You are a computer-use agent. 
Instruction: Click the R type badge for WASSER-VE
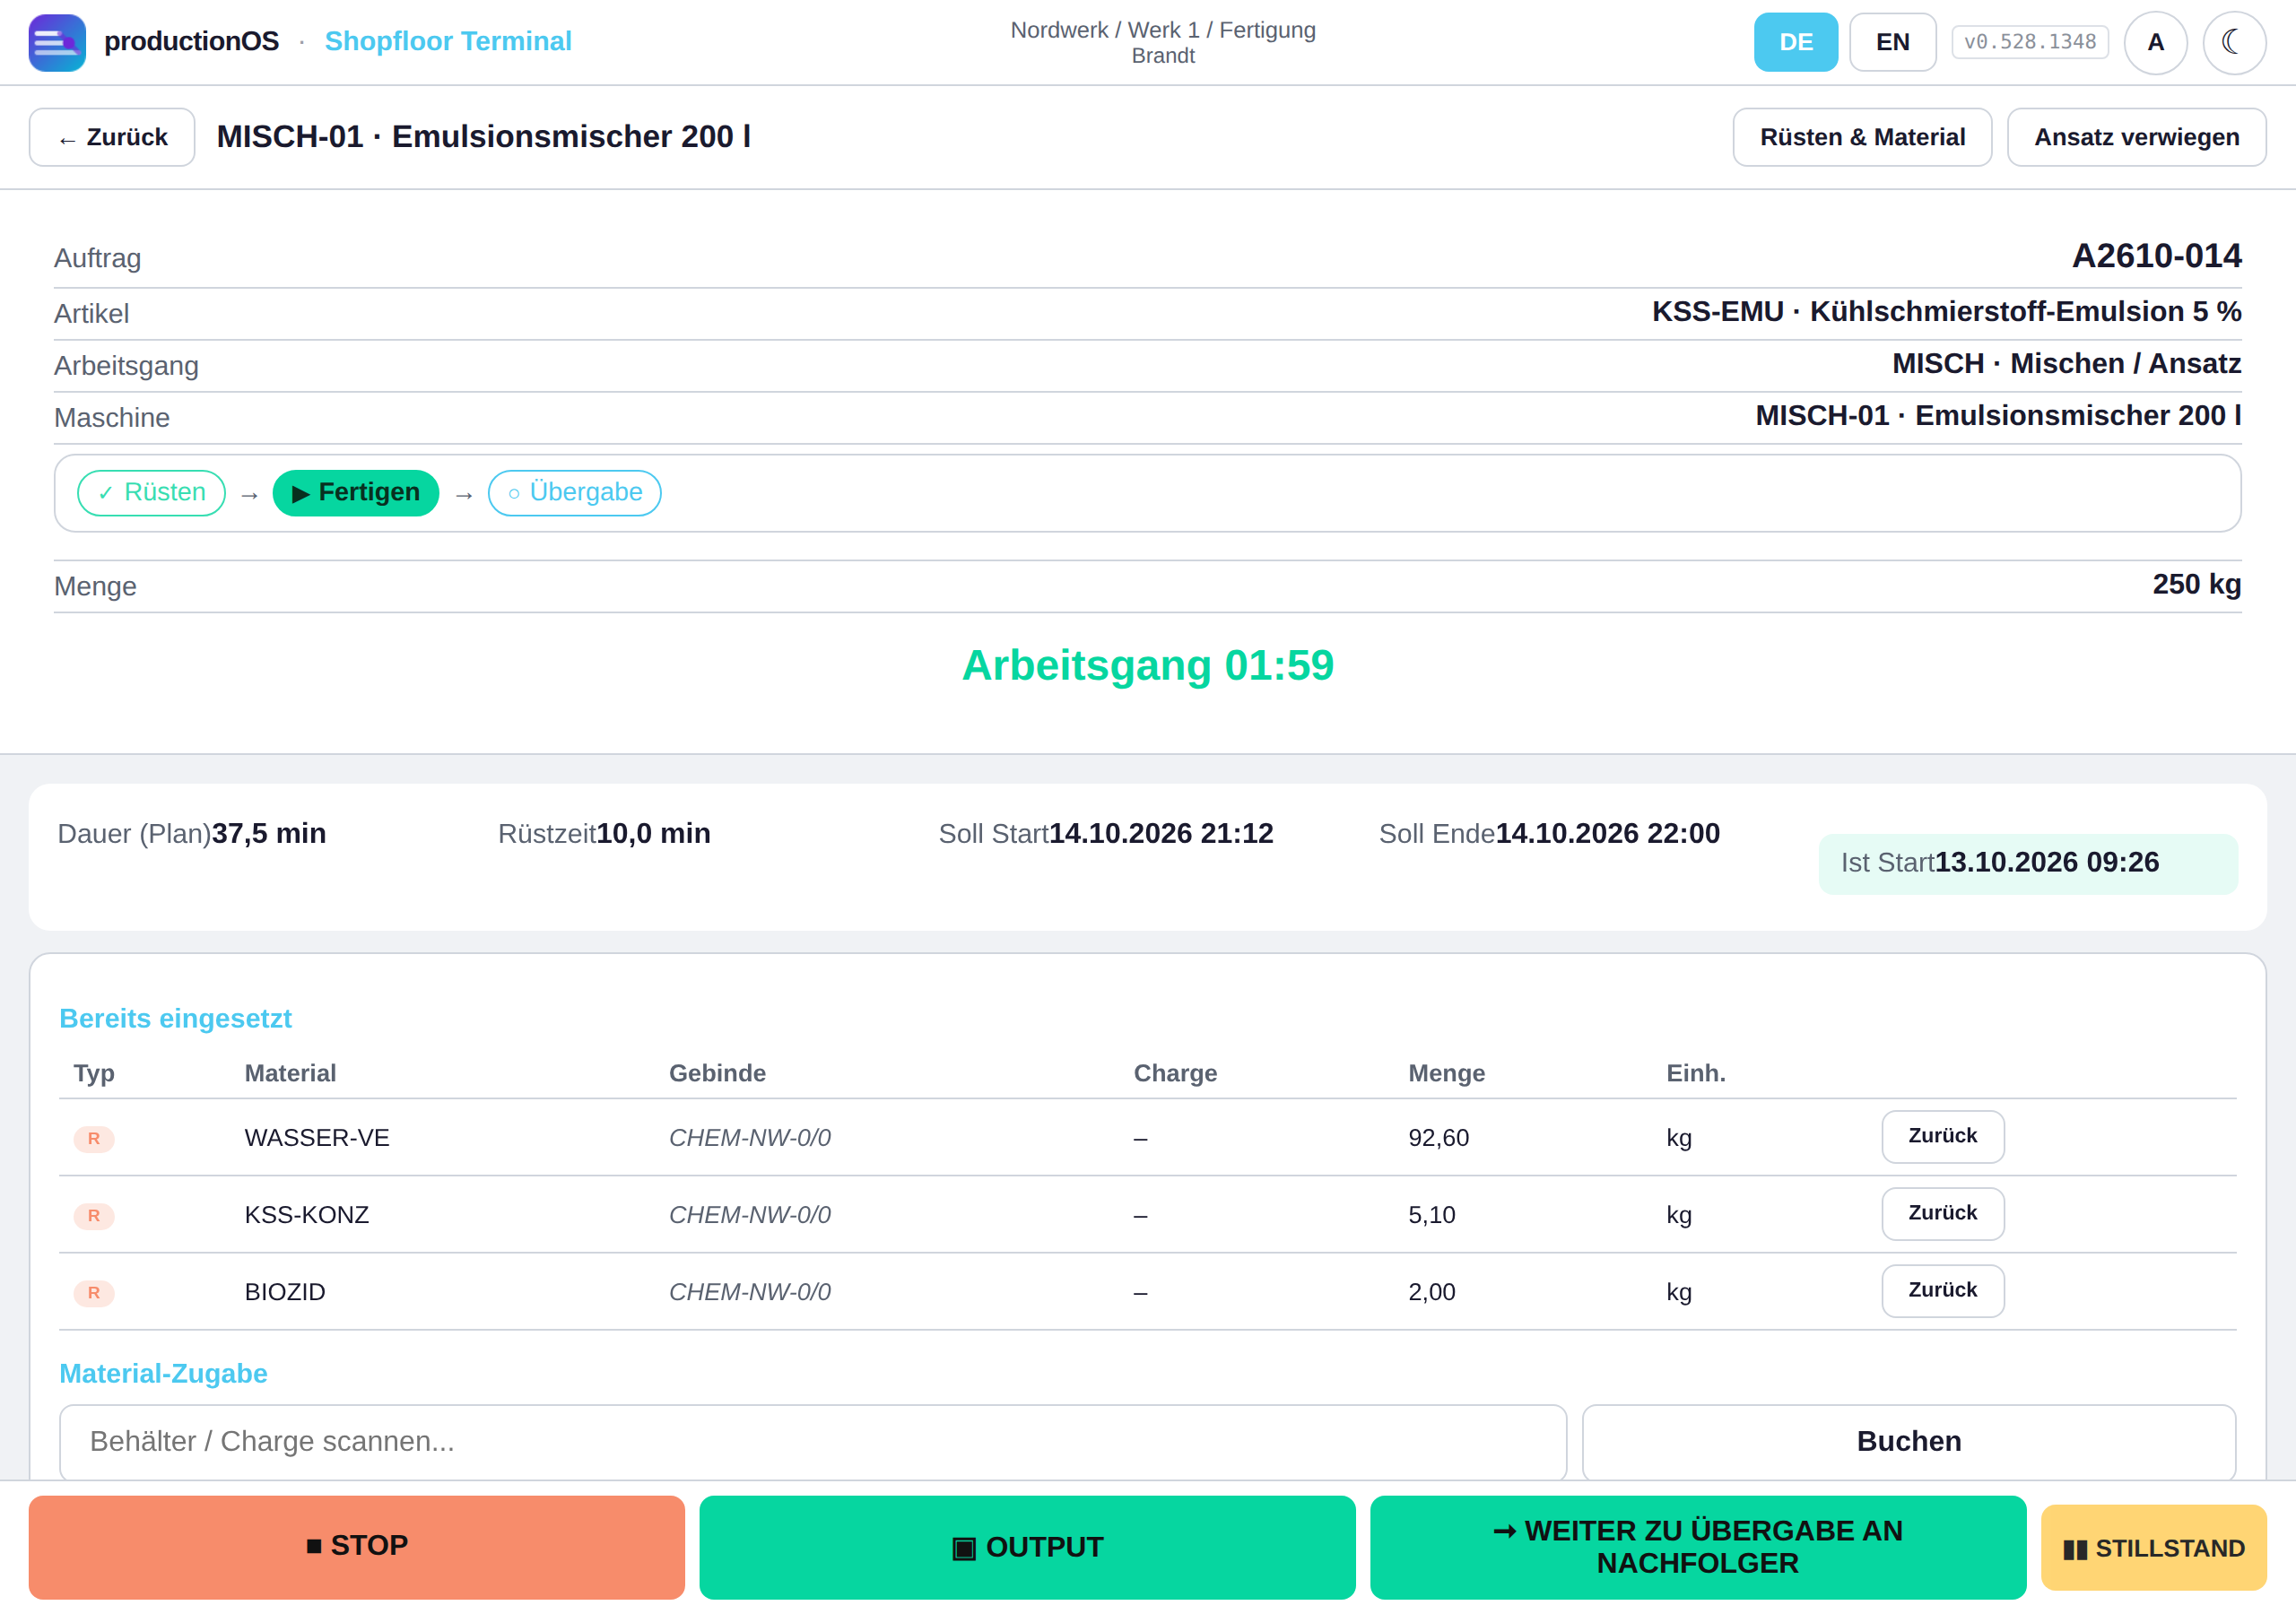pyautogui.click(x=94, y=1138)
